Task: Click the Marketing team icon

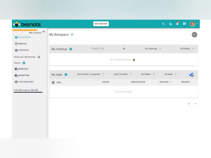Action: click(16, 75)
